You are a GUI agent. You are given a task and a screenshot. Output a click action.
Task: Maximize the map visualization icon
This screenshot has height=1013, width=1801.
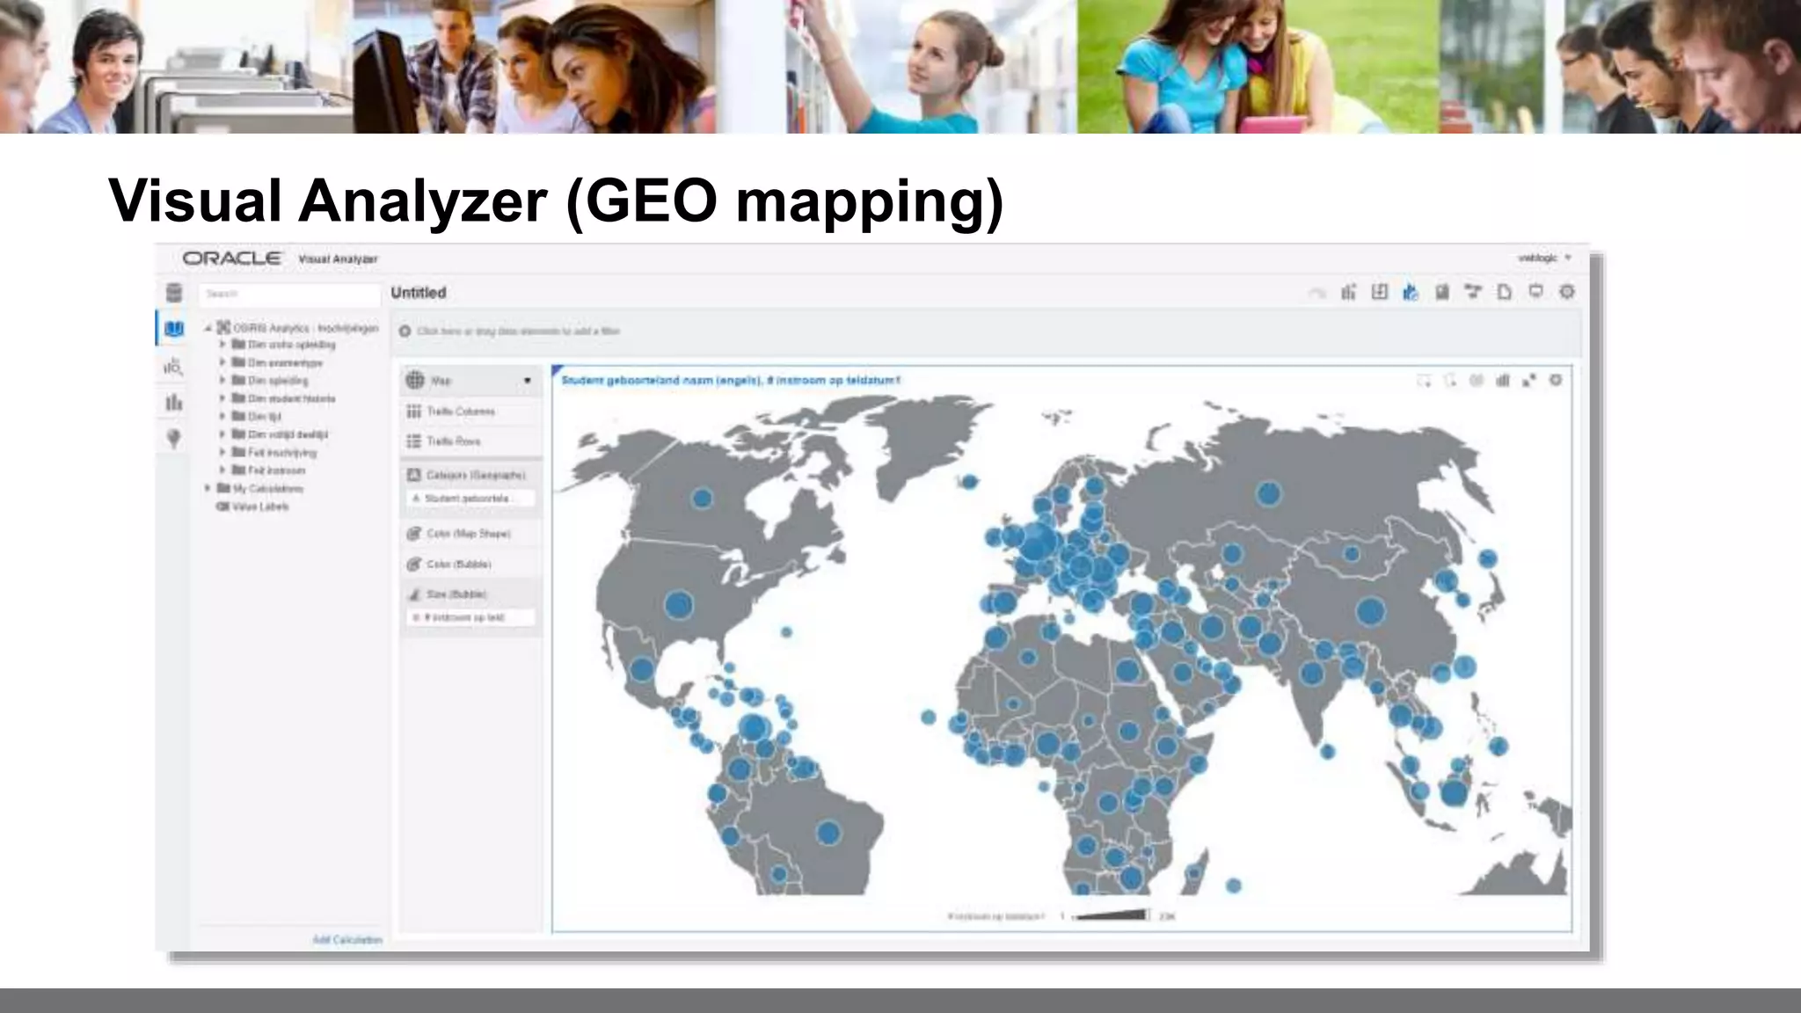coord(1529,381)
